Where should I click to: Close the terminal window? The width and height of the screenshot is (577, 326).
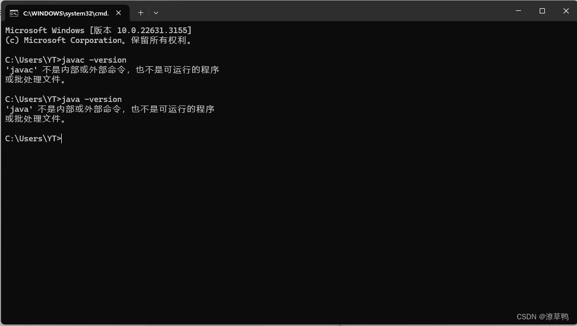[x=566, y=11]
